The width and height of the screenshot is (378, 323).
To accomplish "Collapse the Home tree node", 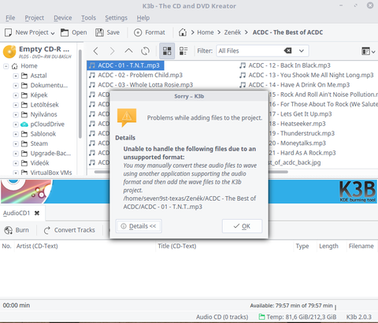I will (x=6, y=66).
